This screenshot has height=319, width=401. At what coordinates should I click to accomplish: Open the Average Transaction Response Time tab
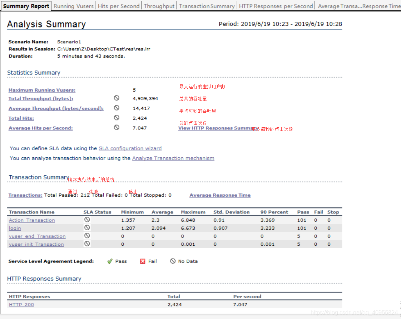tap(358, 6)
